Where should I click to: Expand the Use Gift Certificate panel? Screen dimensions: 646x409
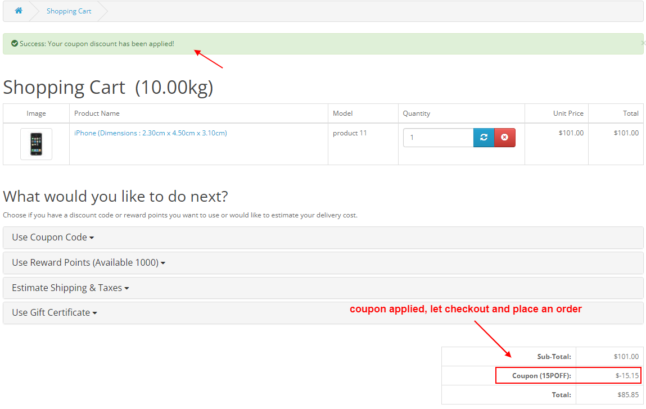pos(54,312)
